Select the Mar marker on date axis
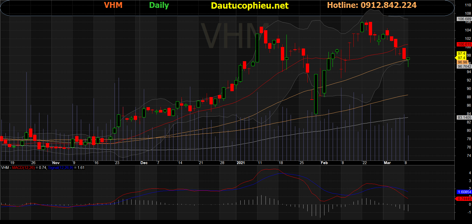Screen dimensions: 472x224 (387, 163)
